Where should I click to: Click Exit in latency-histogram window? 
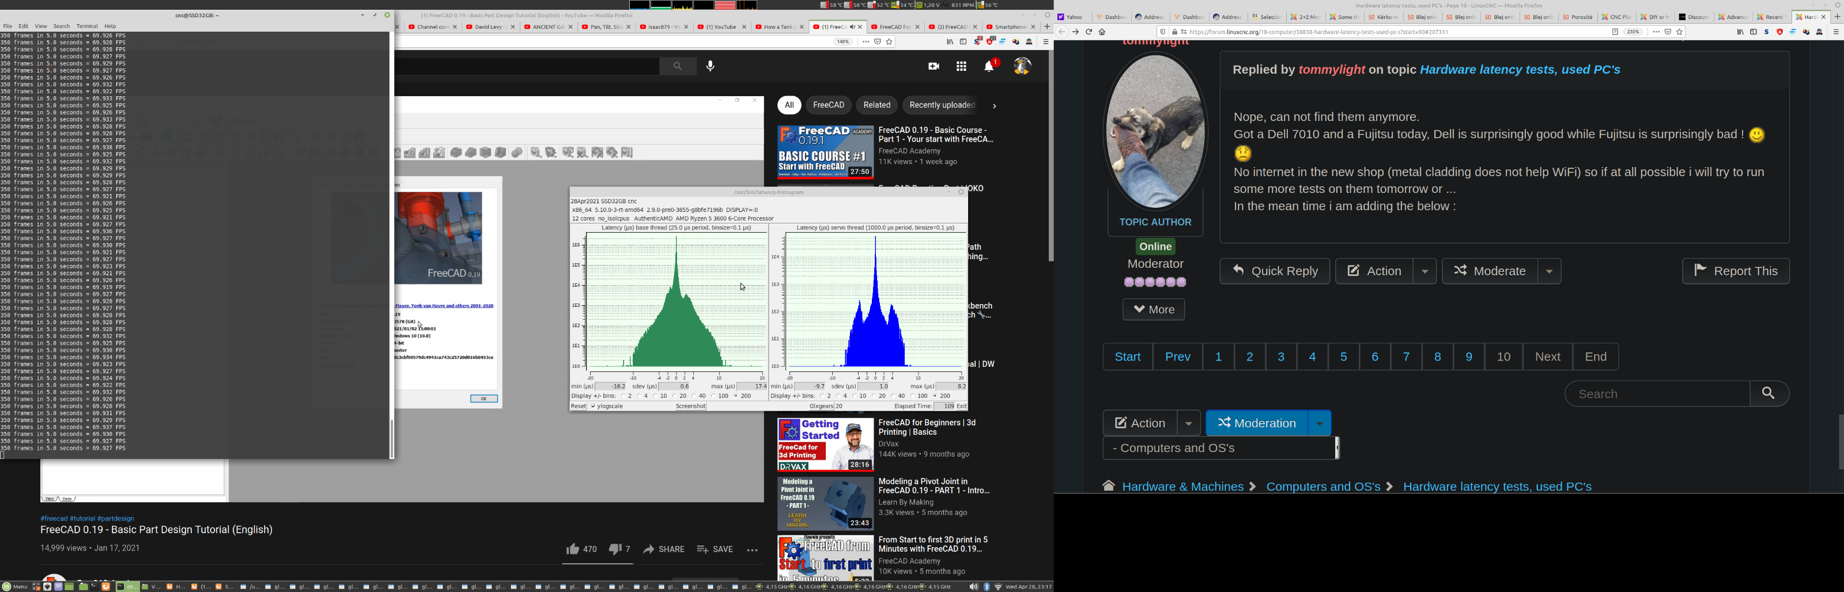point(961,406)
